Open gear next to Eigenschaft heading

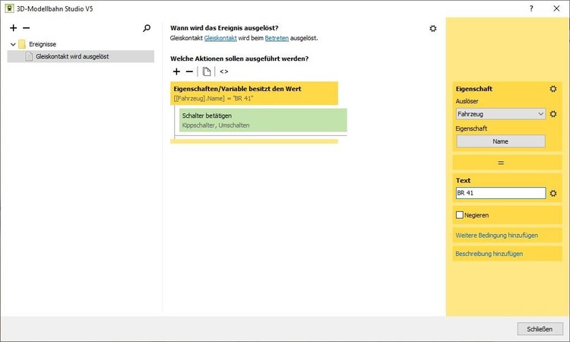pos(553,89)
